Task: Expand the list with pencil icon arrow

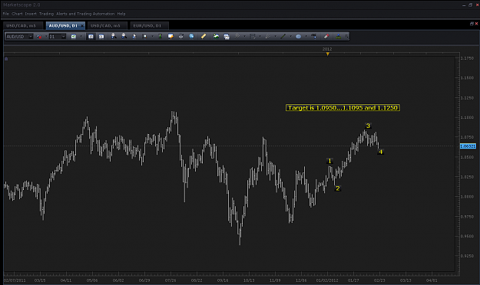Action: pos(260,36)
